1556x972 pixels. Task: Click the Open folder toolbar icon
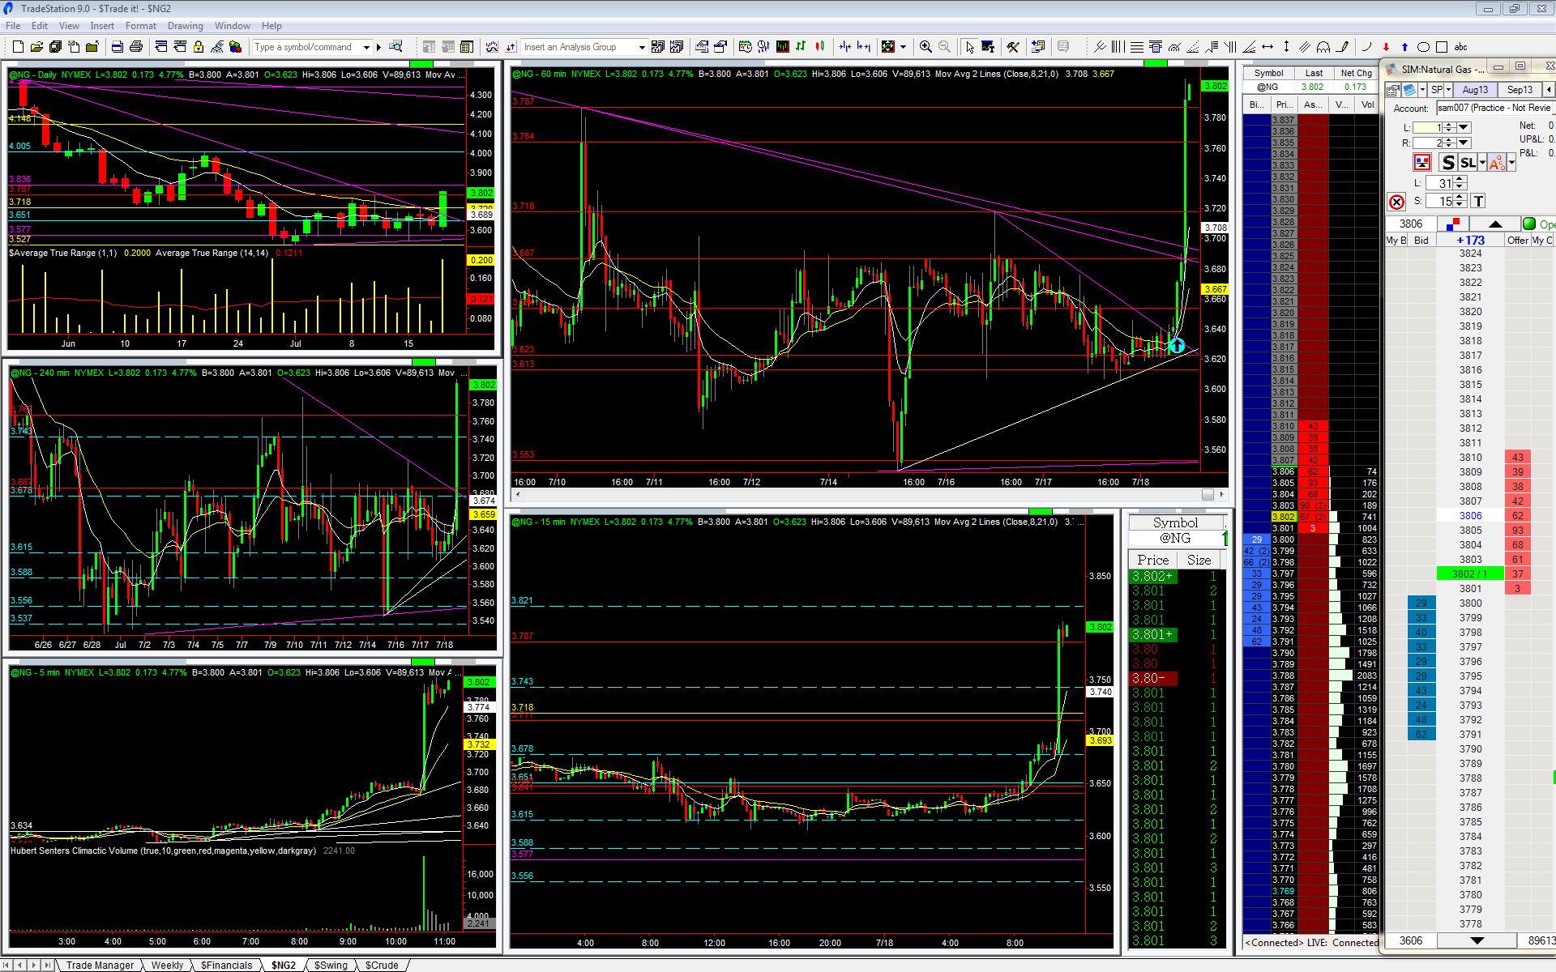pos(36,47)
